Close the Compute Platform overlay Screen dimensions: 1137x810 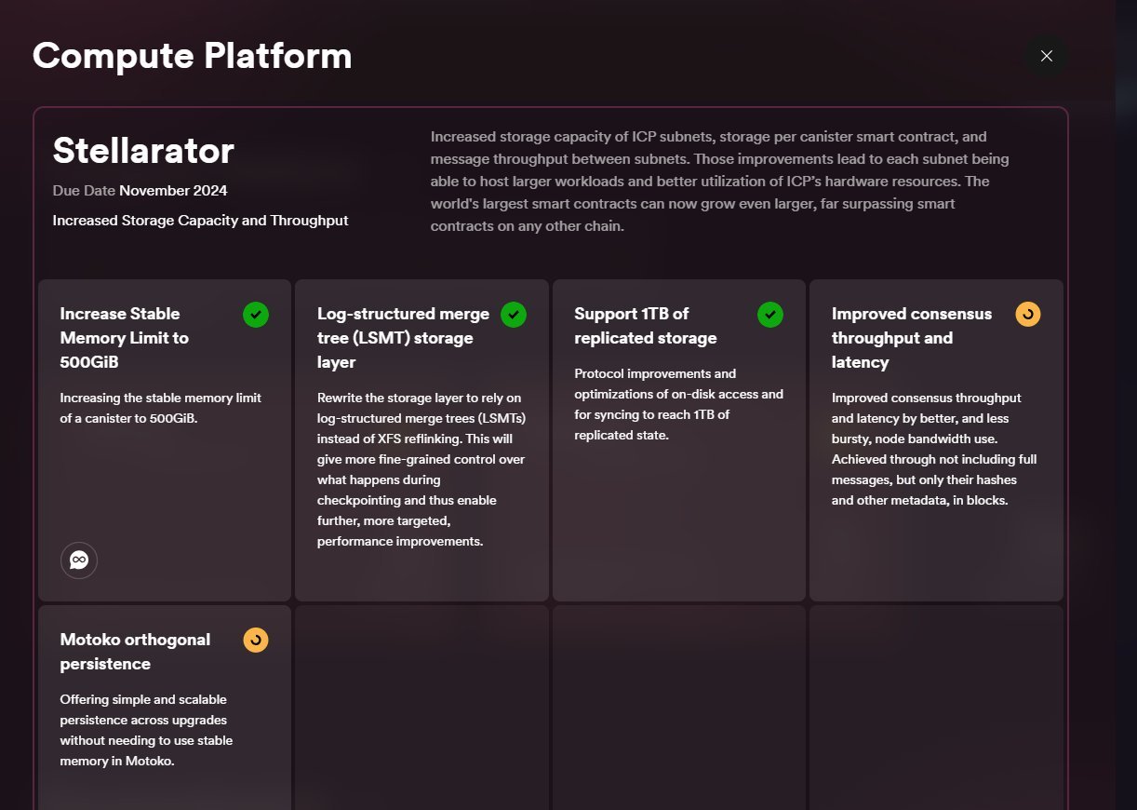coord(1046,56)
